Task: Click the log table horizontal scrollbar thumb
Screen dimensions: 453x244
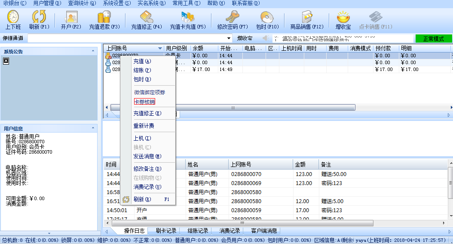Action: pyautogui.click(x=242, y=223)
